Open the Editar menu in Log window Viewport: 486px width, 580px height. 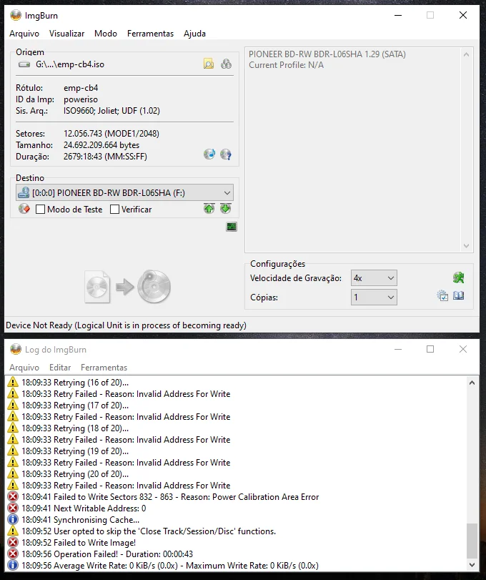pyautogui.click(x=60, y=368)
